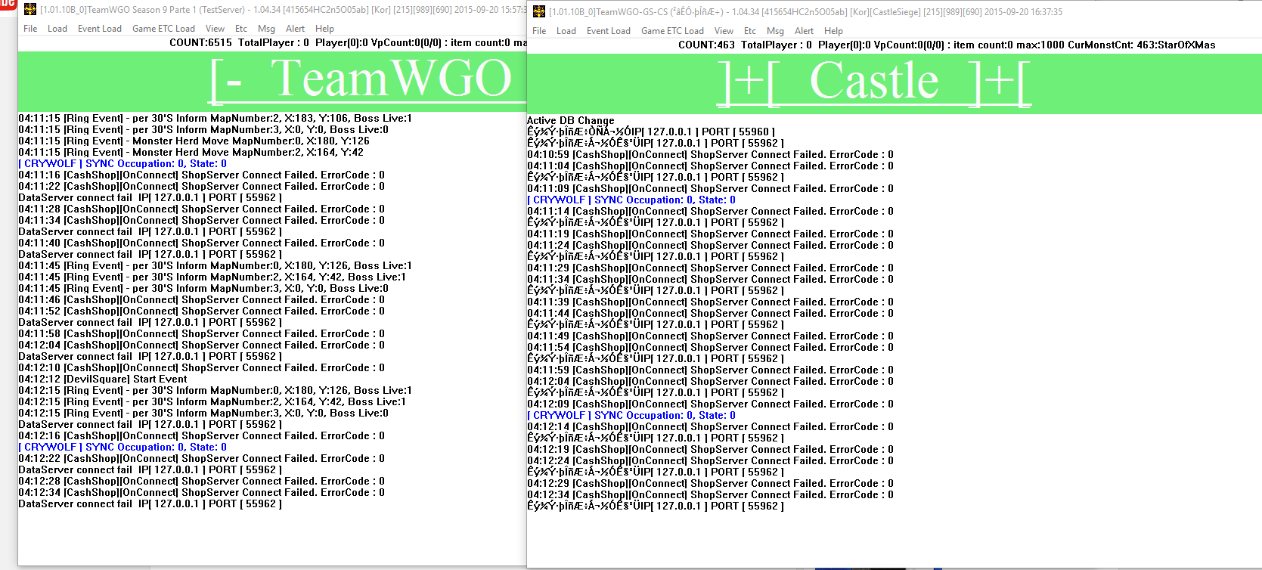The width and height of the screenshot is (1262, 570).
Task: Select the 04:11:39 CashShop line in Castle window
Action: point(710,302)
